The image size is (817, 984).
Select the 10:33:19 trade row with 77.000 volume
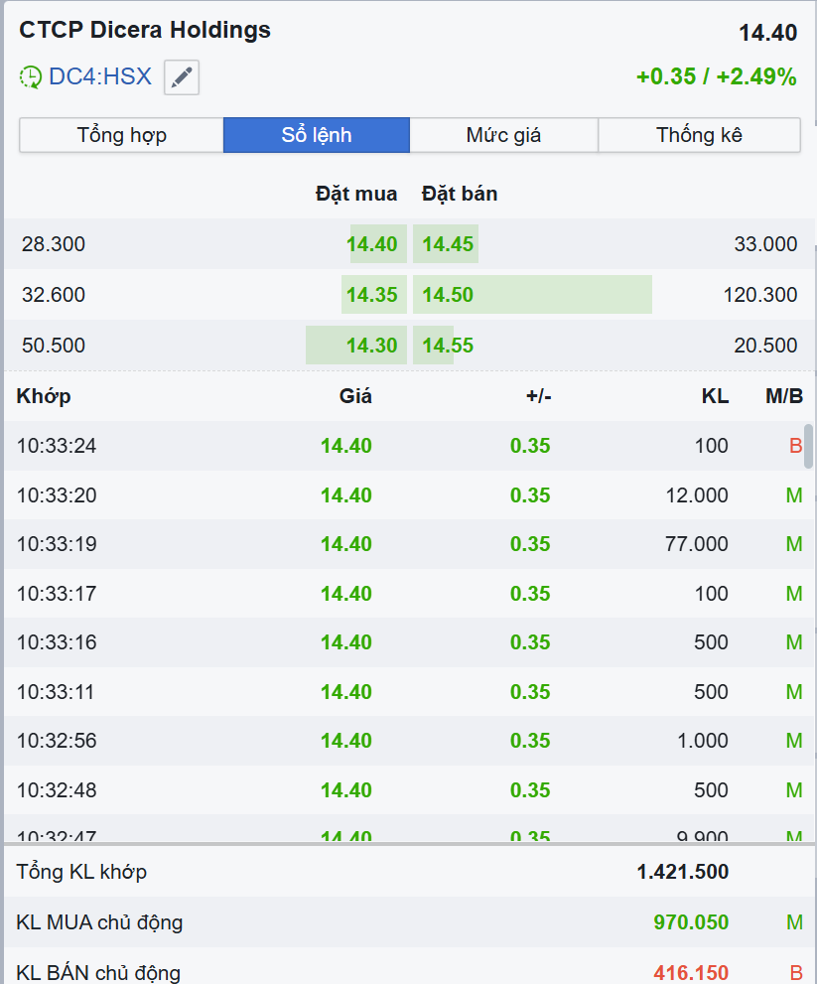397,544
